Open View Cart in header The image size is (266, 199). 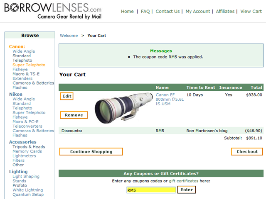point(251,11)
